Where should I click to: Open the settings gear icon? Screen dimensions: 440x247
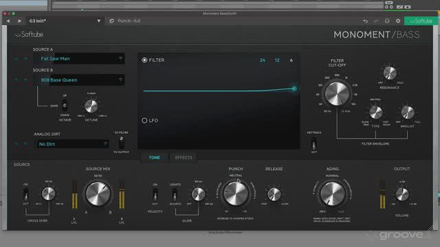coord(398,21)
